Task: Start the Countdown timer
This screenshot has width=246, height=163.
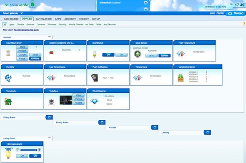Action: (22, 47)
